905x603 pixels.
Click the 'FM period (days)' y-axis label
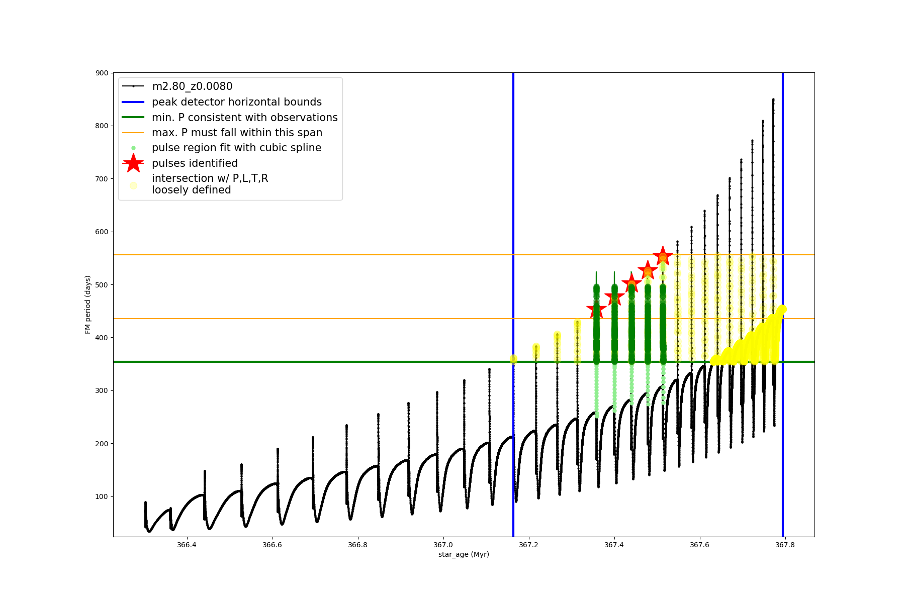(x=88, y=305)
